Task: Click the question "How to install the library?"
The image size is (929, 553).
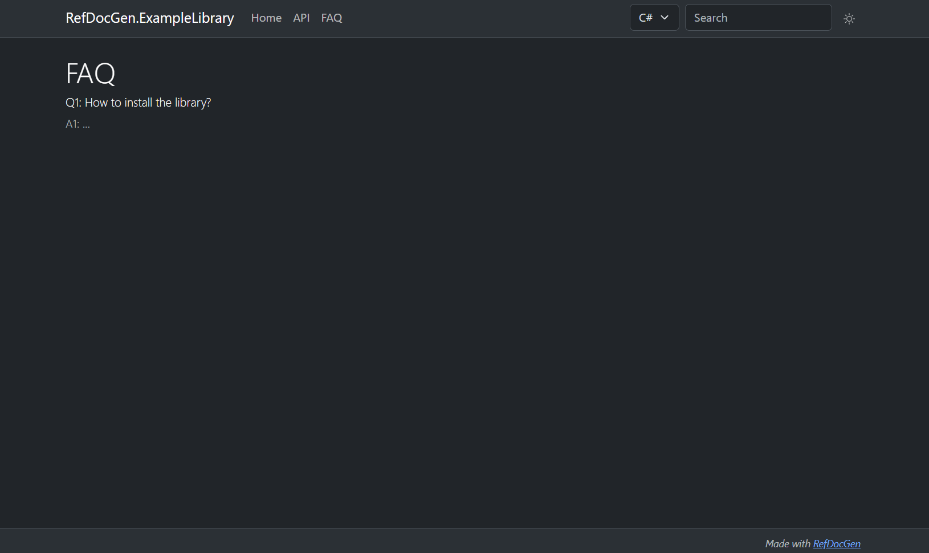Action: (148, 103)
